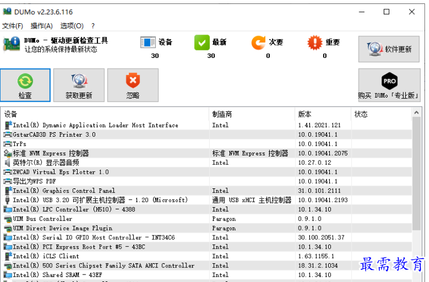Image resolution: width=429 pixels, height=282 pixels.
Task: Select ZWCAD Virtual Eps Plotter 1.0 name
Action: (x=61, y=172)
